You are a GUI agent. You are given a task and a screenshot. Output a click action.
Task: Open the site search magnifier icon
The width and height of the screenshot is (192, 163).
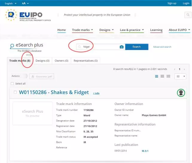[x=188, y=15]
